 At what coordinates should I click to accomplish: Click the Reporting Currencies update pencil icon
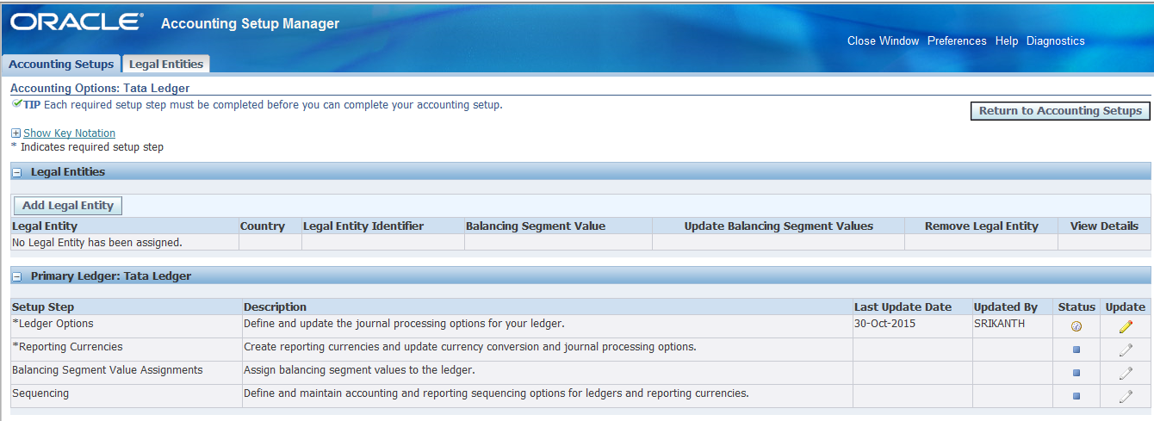[1126, 350]
